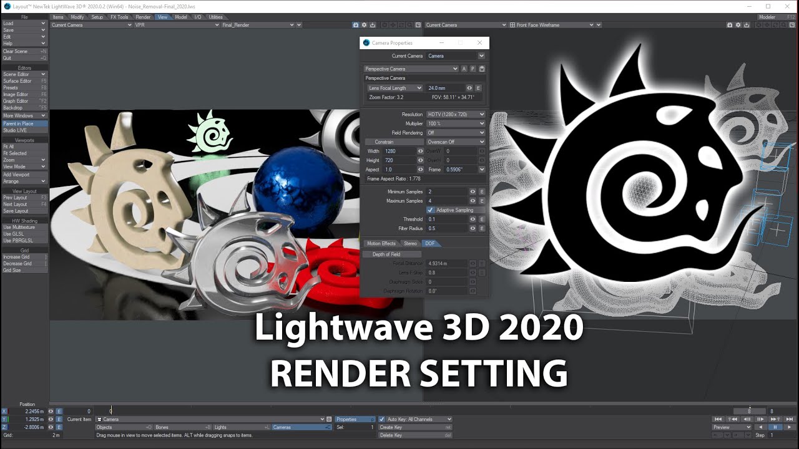Viewport: 799px width, 449px height.
Task: Open the Field Rendering dropdown
Action: pyautogui.click(x=456, y=133)
